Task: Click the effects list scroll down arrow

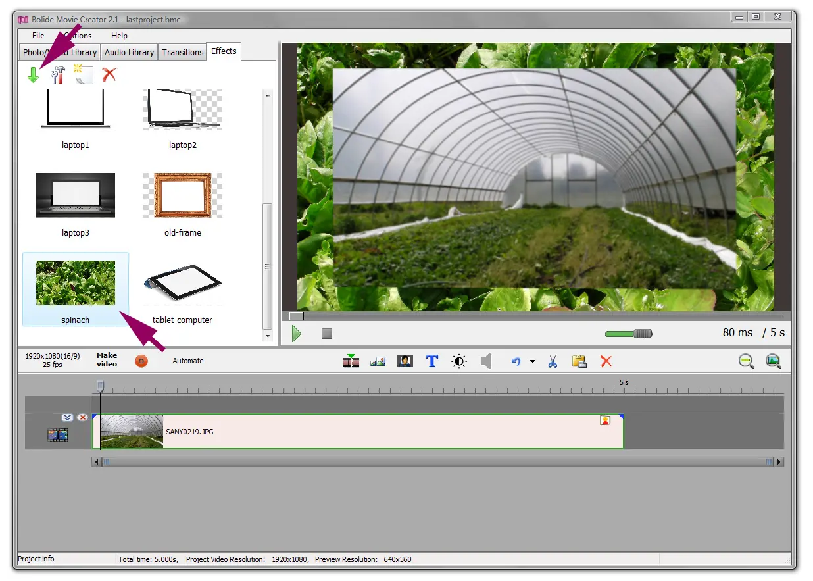Action: (x=267, y=336)
